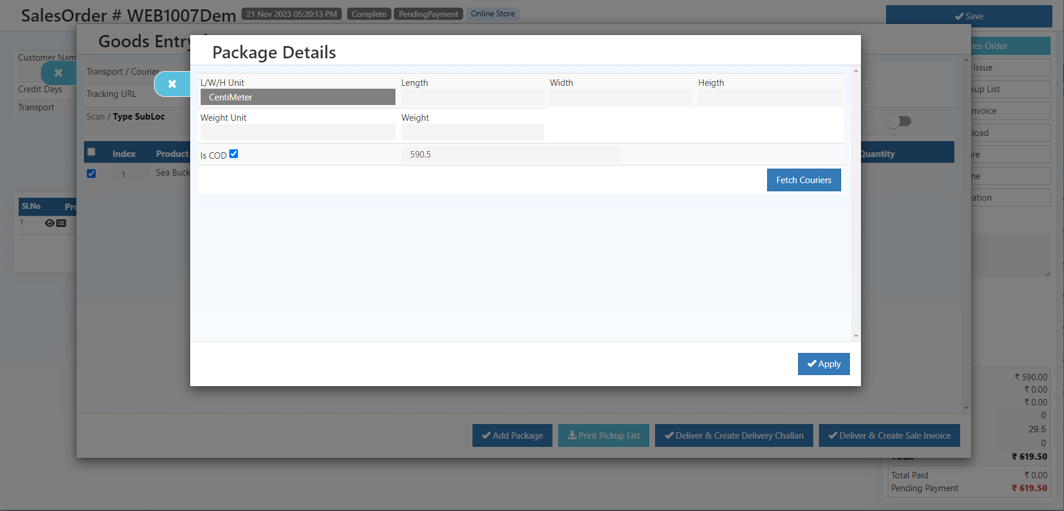Click the Pending Payment amount ₹ 619.50
The height and width of the screenshot is (511, 1064).
1029,488
